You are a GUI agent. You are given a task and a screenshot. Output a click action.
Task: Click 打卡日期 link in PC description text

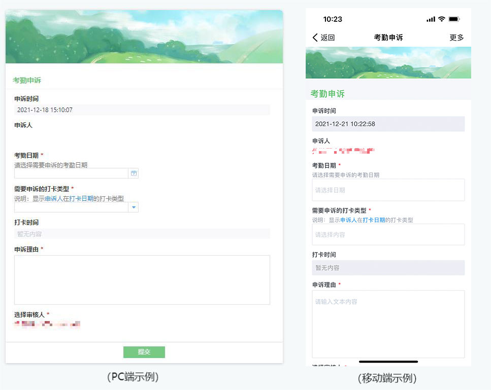tap(81, 199)
